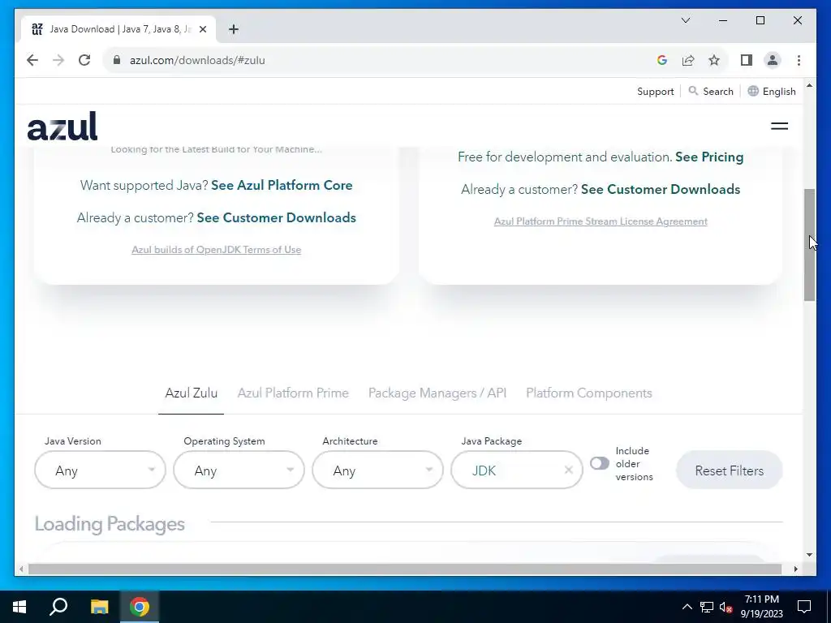Switch to the Azul Platform Prime tab
This screenshot has width=831, height=623.
coord(293,393)
